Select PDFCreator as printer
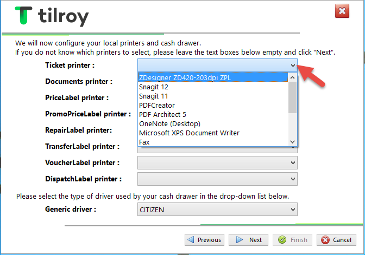Screen dimensions: 365x255 point(213,106)
